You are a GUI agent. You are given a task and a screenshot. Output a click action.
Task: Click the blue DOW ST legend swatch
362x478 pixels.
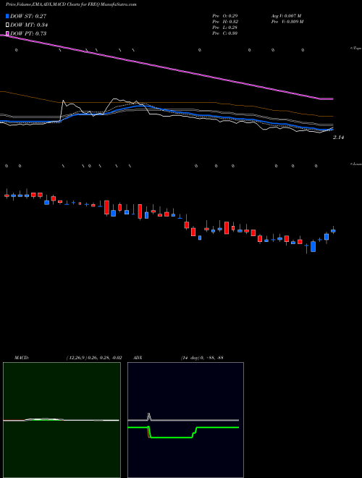(7, 16)
